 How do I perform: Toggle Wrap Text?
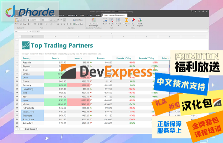tap(77, 20)
